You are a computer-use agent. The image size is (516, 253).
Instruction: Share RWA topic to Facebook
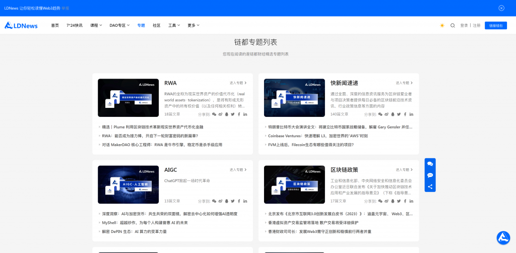point(239,114)
